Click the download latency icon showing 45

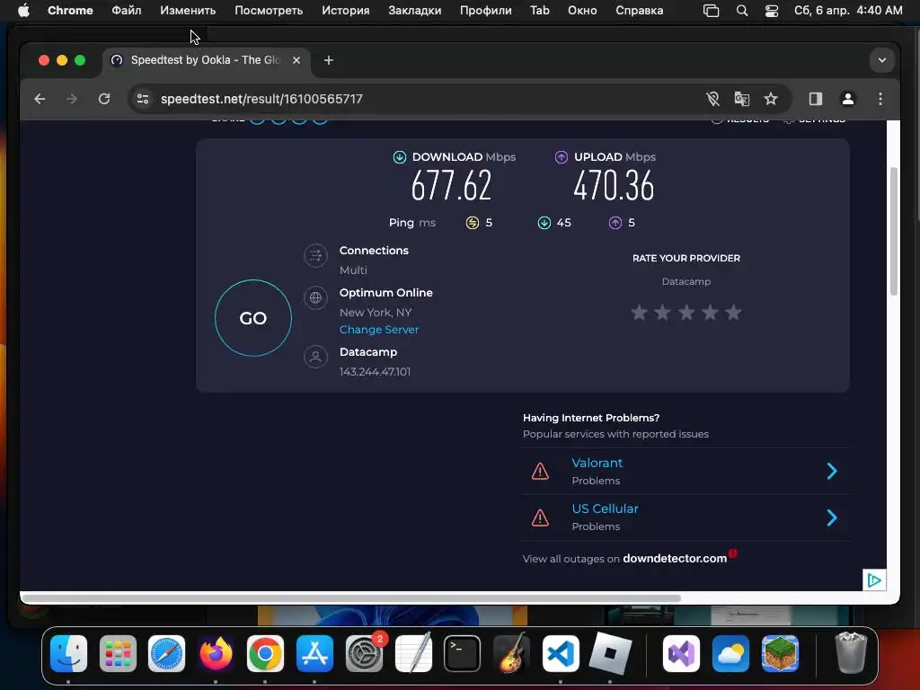point(544,223)
